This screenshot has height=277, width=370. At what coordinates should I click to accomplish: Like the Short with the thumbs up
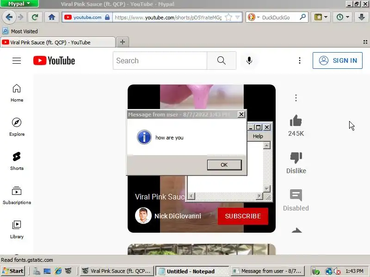point(296,121)
